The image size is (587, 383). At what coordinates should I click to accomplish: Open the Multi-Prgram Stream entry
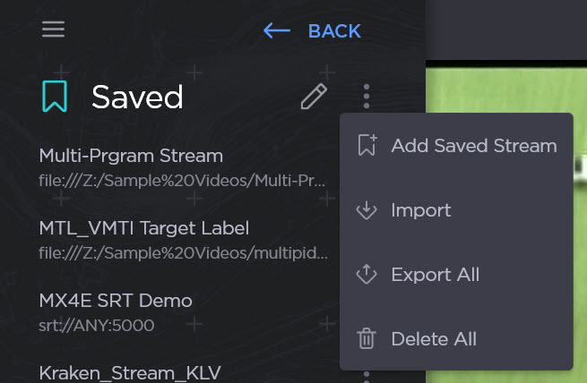click(131, 156)
